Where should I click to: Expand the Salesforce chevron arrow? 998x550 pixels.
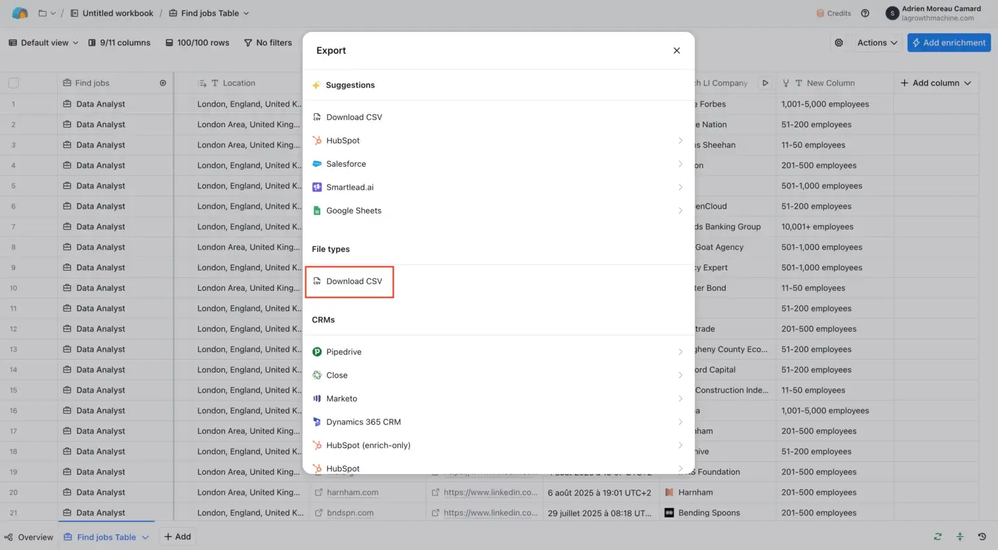pyautogui.click(x=680, y=164)
